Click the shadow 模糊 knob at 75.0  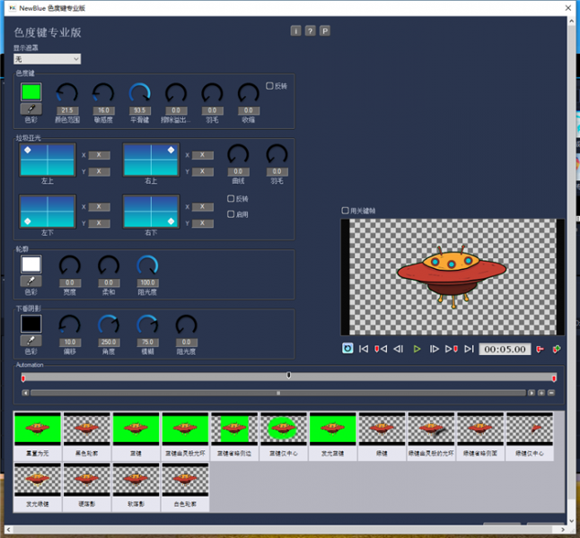coord(147,325)
